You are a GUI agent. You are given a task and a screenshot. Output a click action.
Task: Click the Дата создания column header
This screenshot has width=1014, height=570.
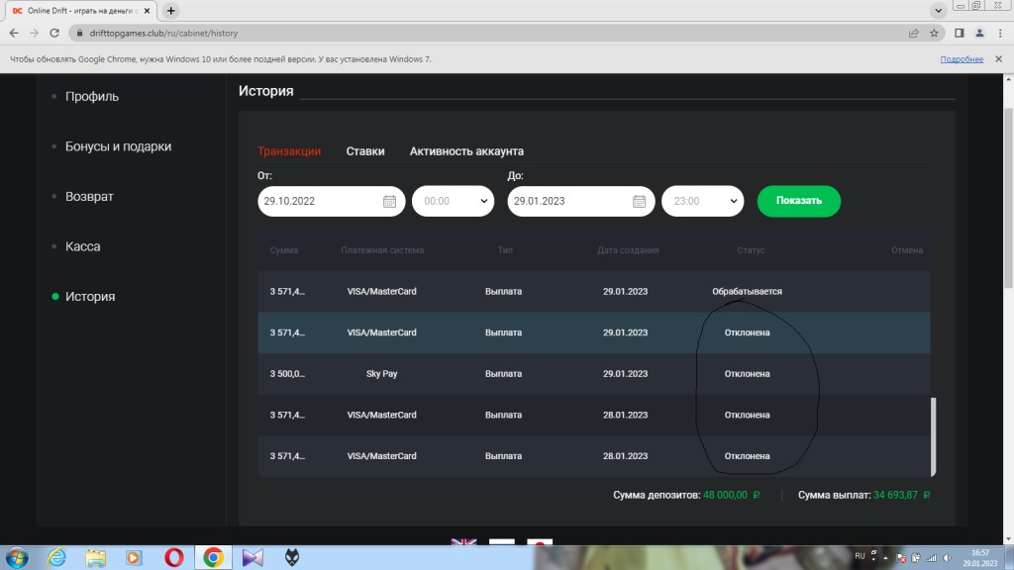pos(628,250)
